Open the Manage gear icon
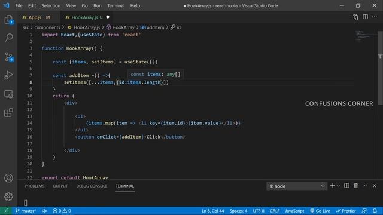Image resolution: width=383 pixels, height=215 pixels. 8,196
